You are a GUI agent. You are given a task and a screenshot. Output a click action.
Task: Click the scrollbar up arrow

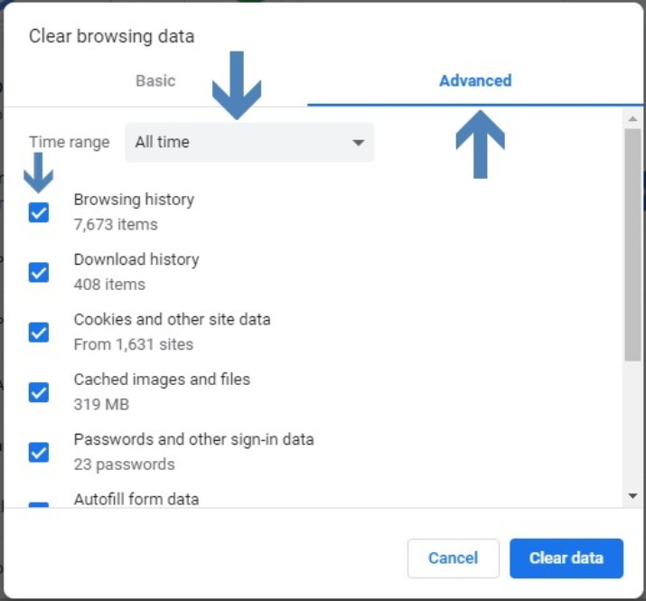click(632, 118)
